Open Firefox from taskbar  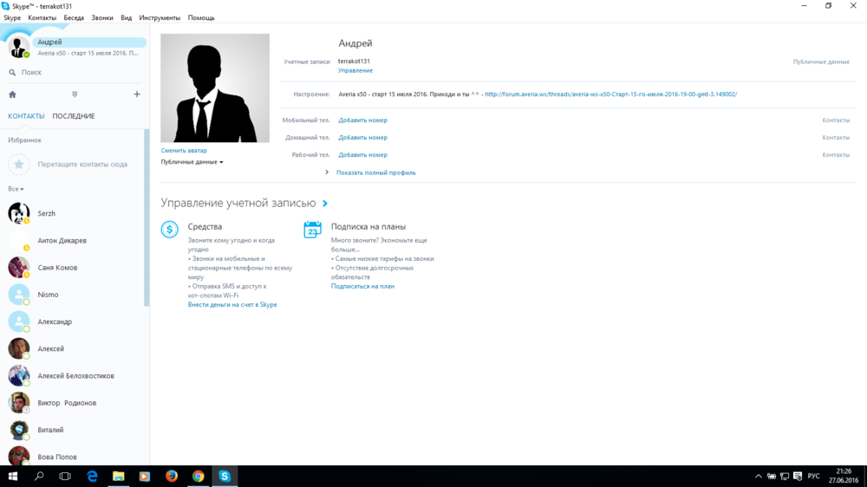172,476
